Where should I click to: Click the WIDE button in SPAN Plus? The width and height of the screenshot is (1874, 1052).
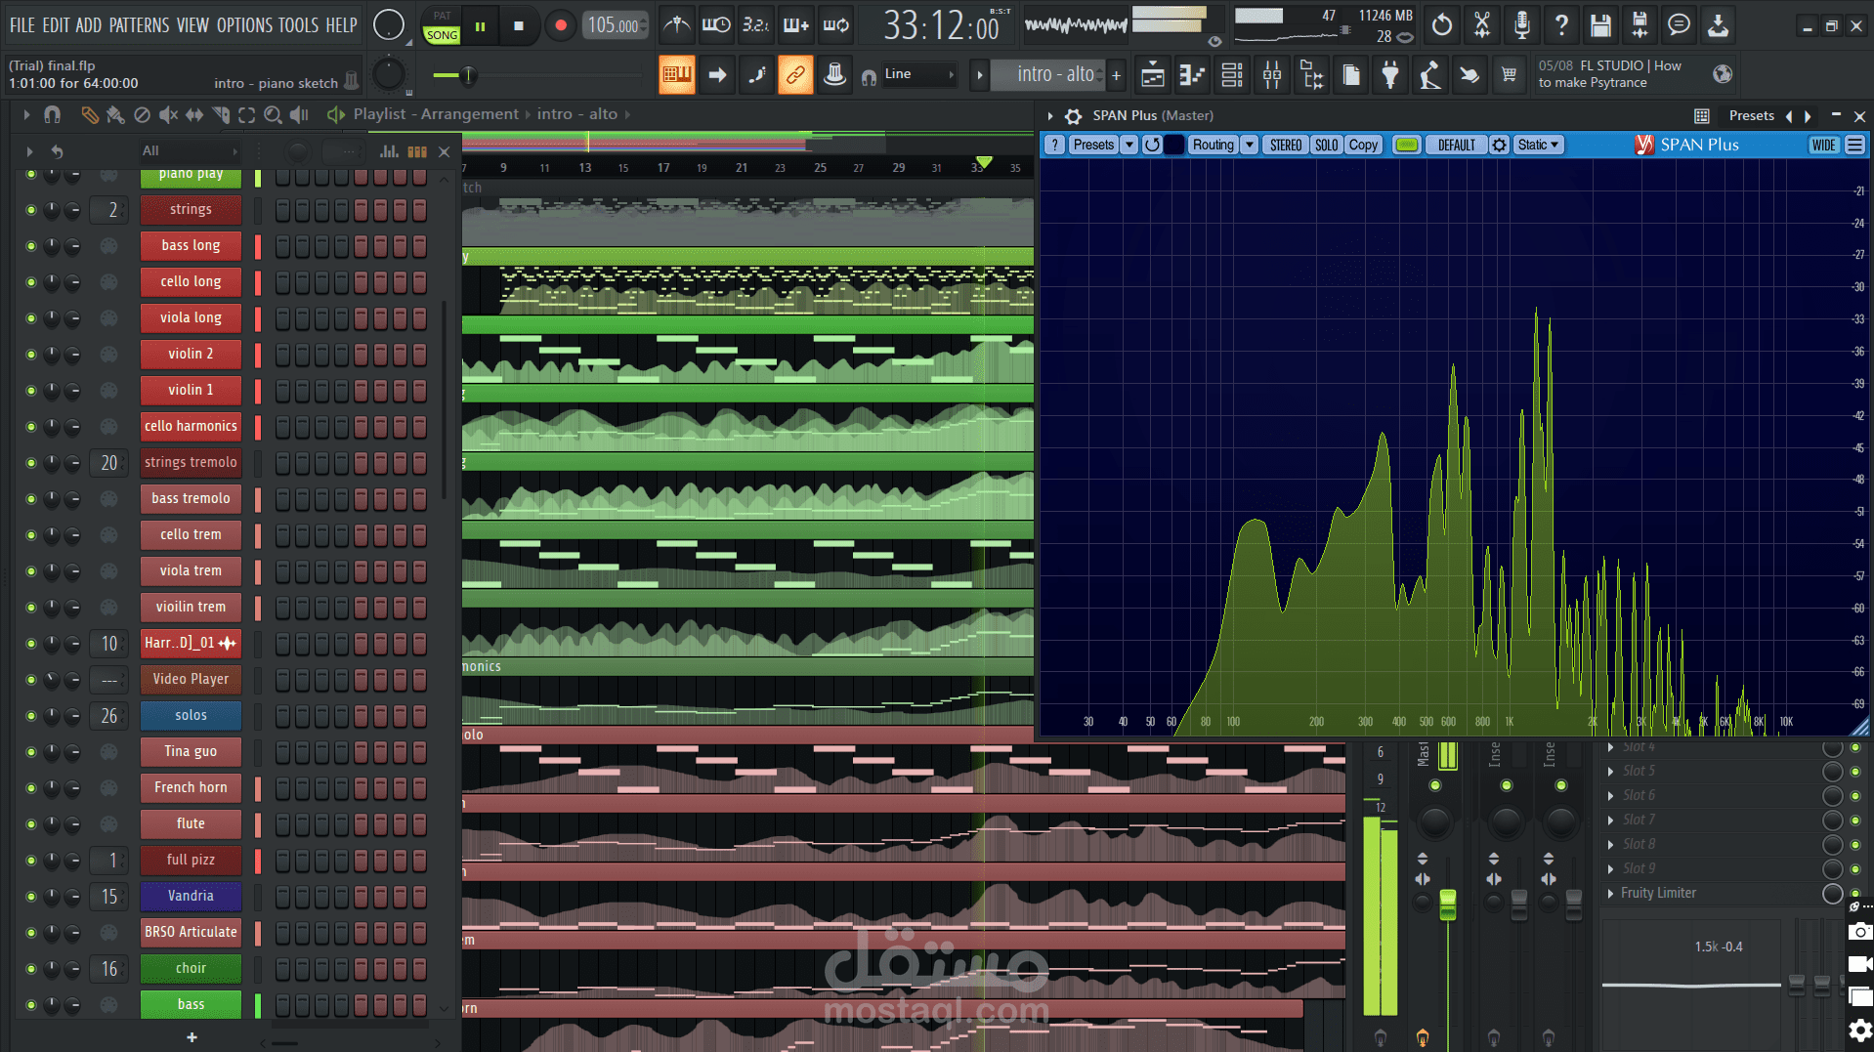coord(1823,146)
